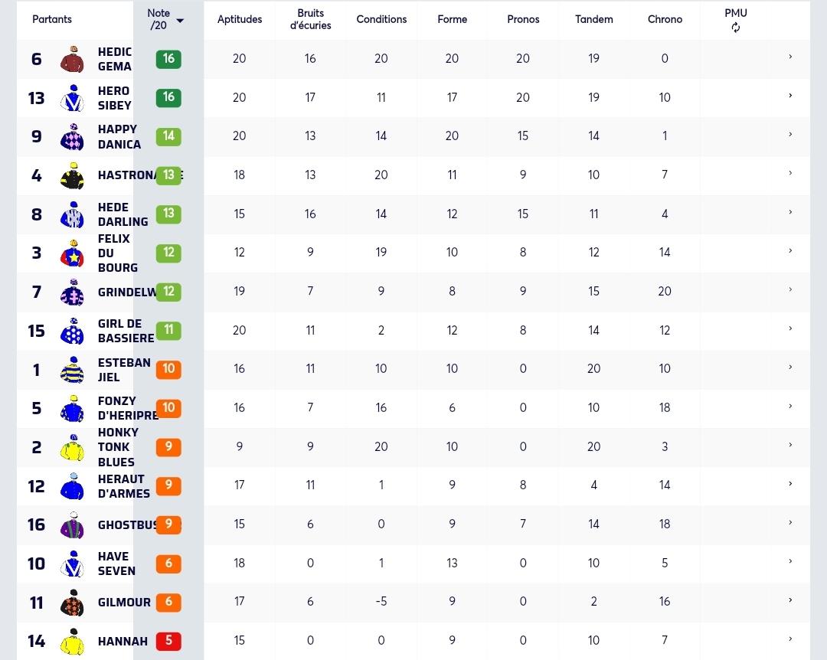Expand Hannah row chevron
827x660 pixels.
coord(790,639)
